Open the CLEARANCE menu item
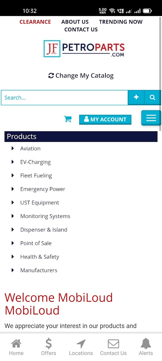 tap(35, 22)
